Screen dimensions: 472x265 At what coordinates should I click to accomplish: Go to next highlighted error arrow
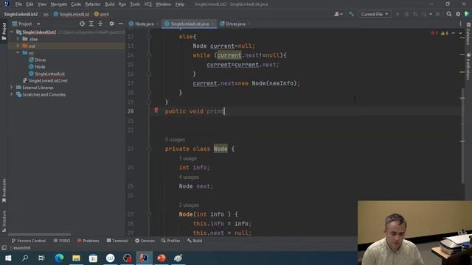click(460, 33)
